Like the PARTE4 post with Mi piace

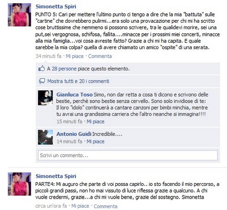tap(80, 206)
